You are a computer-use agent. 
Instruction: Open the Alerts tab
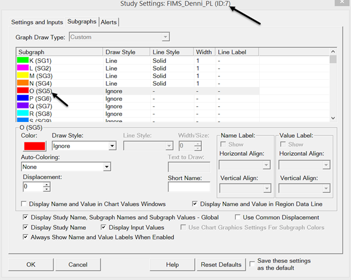(109, 22)
